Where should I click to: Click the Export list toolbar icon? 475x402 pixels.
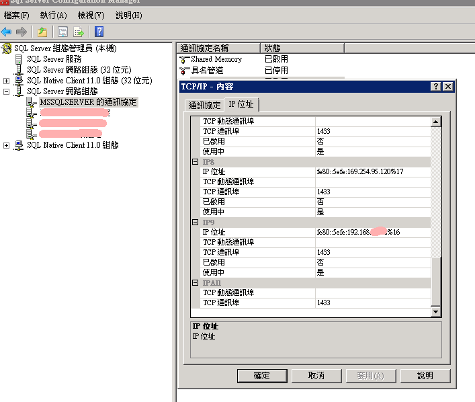point(79,32)
